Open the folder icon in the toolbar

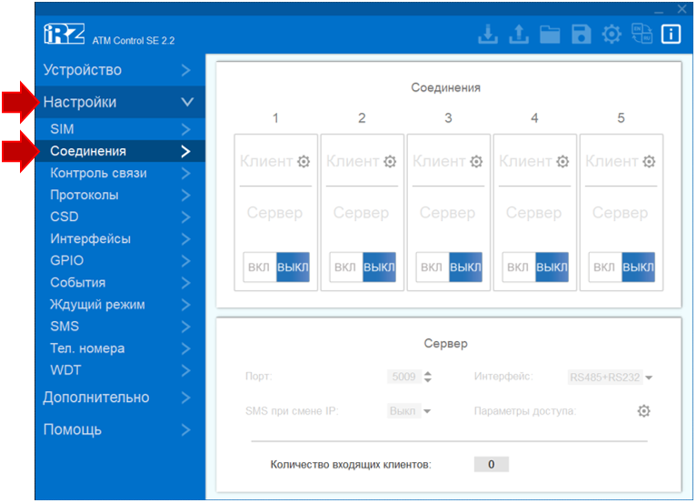550,35
